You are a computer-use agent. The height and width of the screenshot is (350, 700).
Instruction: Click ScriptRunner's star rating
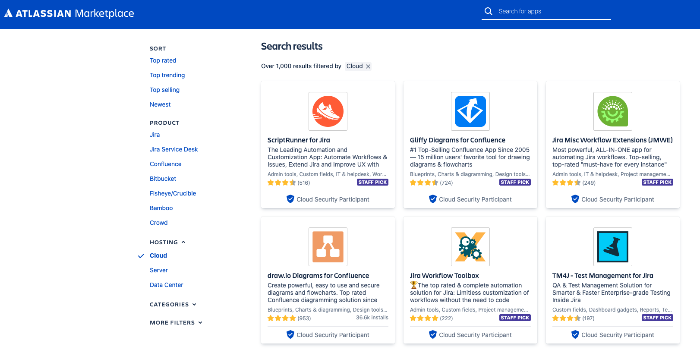click(x=282, y=183)
